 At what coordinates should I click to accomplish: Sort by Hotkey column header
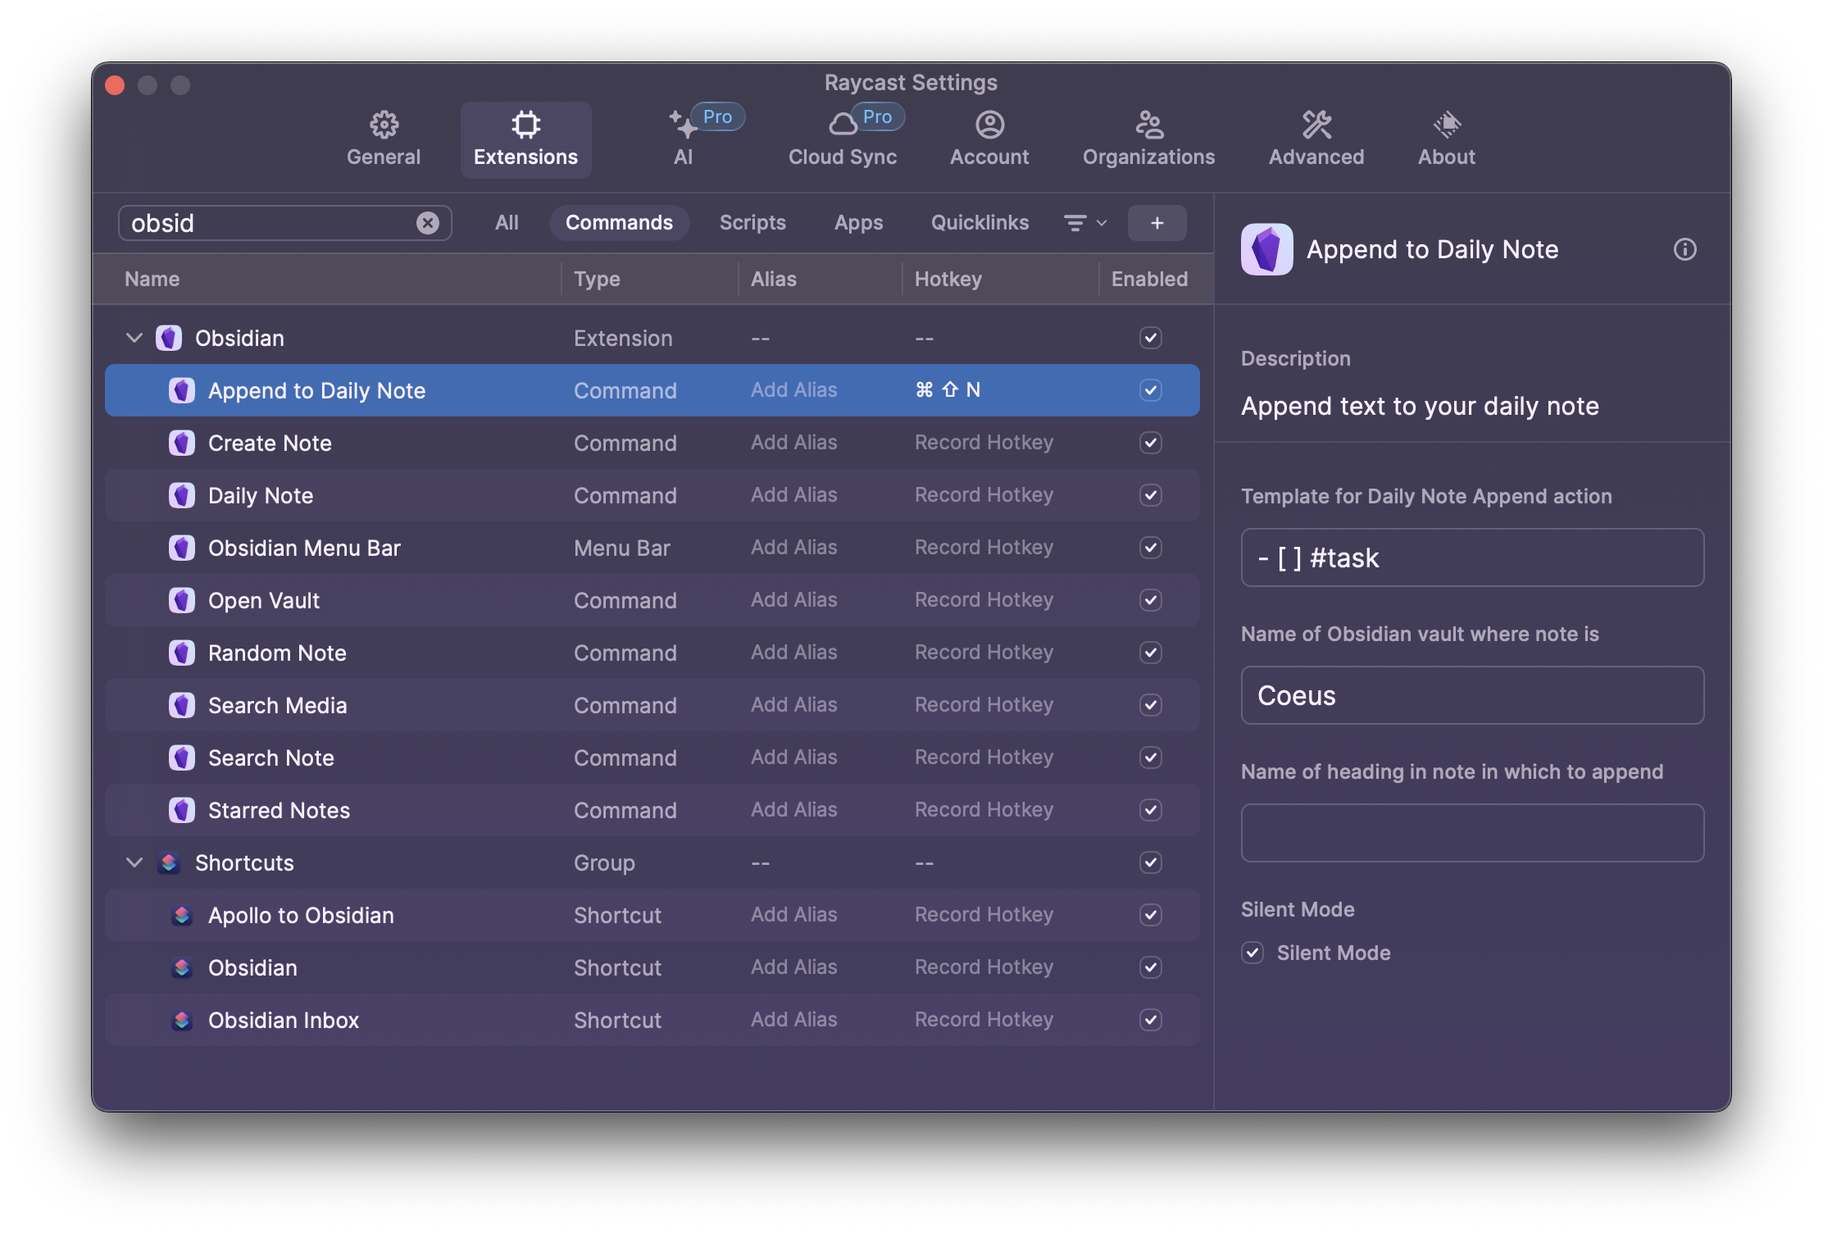click(x=948, y=279)
